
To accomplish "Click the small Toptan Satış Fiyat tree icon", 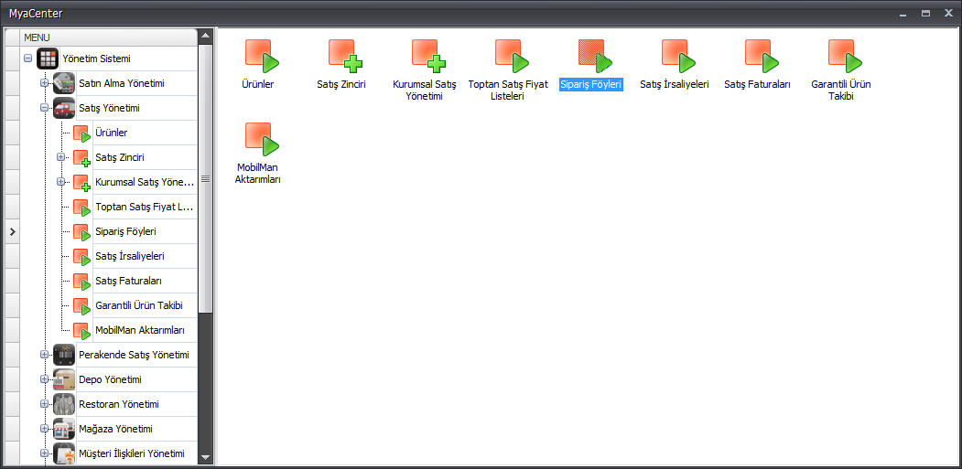I will pos(81,208).
